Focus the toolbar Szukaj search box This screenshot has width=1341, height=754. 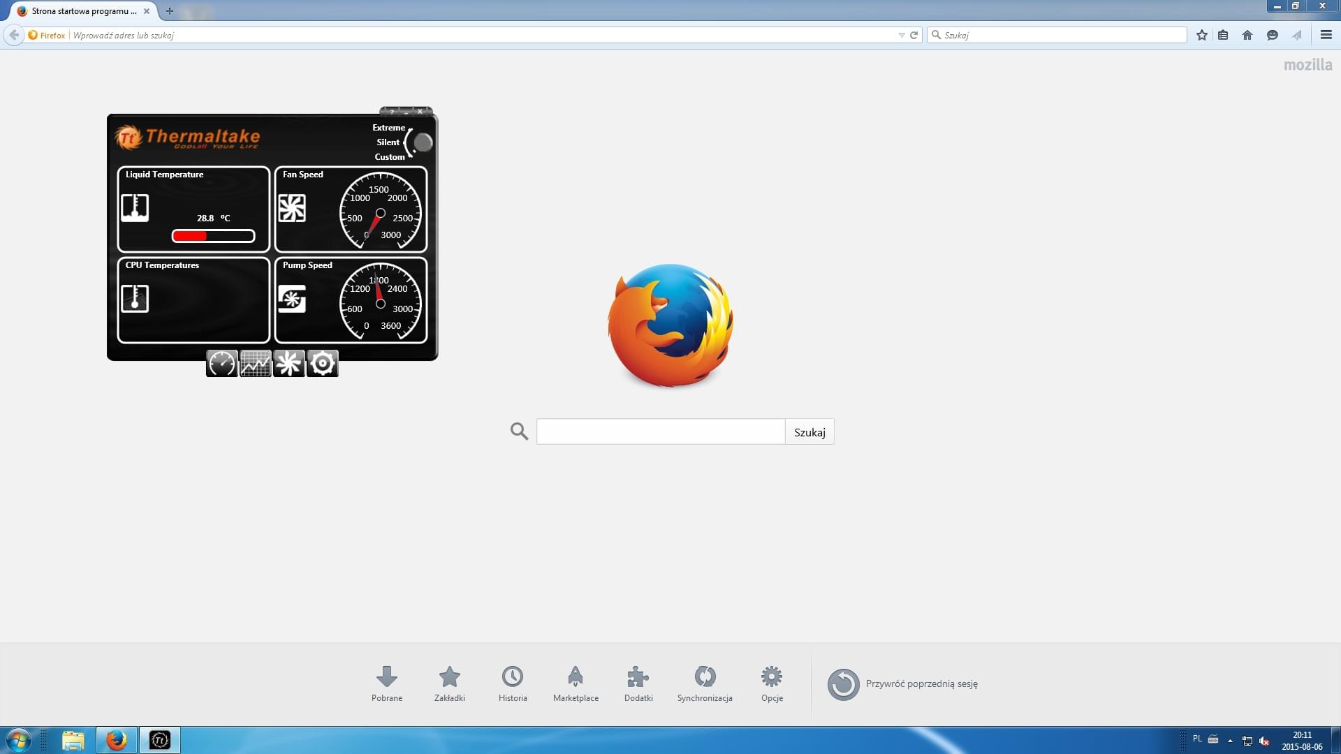pos(1057,35)
